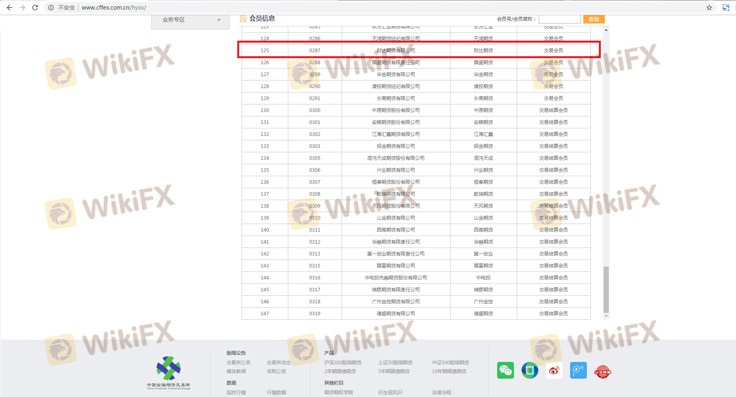Open the WeChat icon in footer

tap(505, 370)
